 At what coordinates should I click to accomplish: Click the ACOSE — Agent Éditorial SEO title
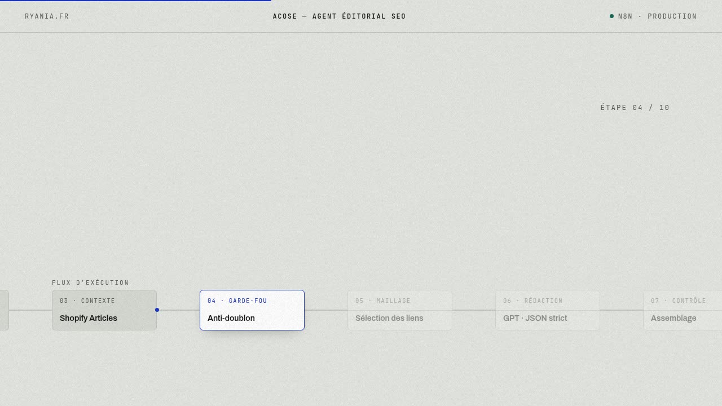coord(339,16)
